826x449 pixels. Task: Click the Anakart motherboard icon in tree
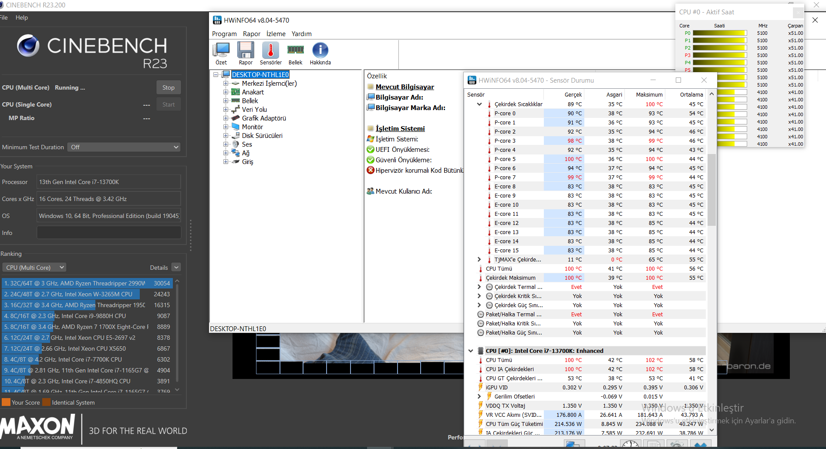pos(236,92)
